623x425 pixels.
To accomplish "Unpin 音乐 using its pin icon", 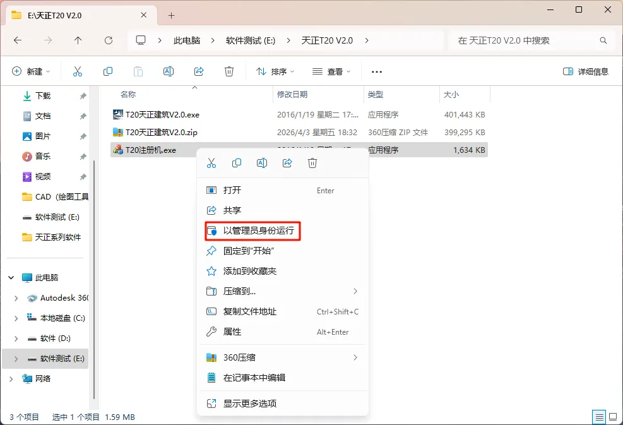I will coord(83,156).
